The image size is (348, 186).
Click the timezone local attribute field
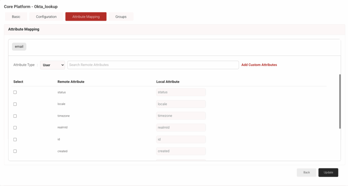tap(181, 116)
